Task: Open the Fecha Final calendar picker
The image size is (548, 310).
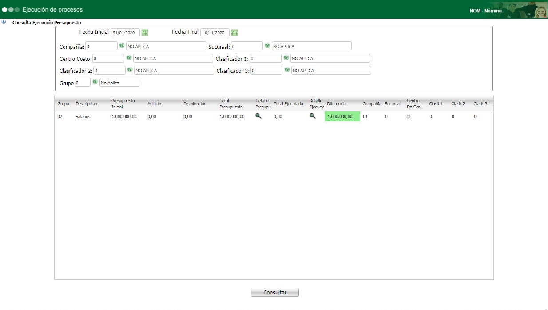Action: point(234,32)
